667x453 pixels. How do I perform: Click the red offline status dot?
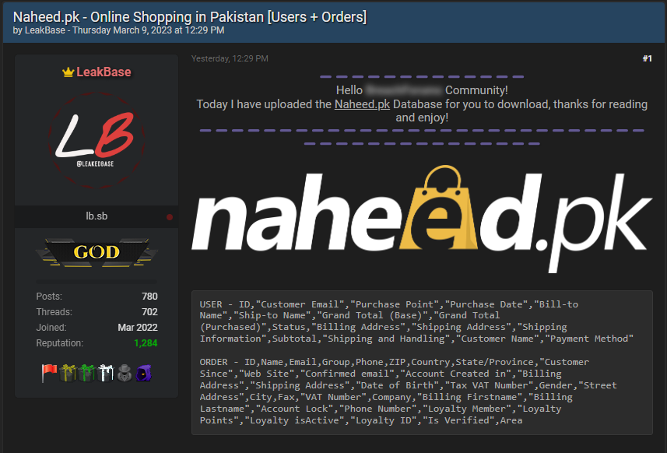point(170,217)
